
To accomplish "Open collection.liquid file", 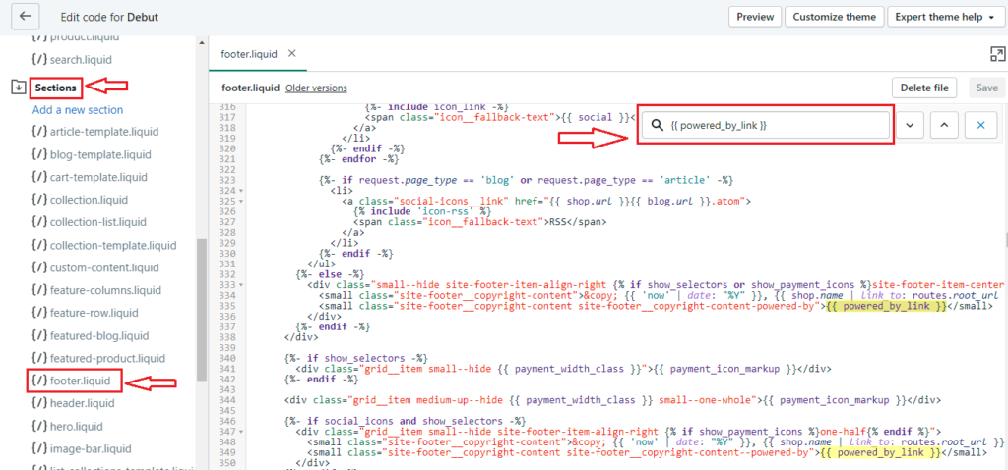I will point(89,200).
